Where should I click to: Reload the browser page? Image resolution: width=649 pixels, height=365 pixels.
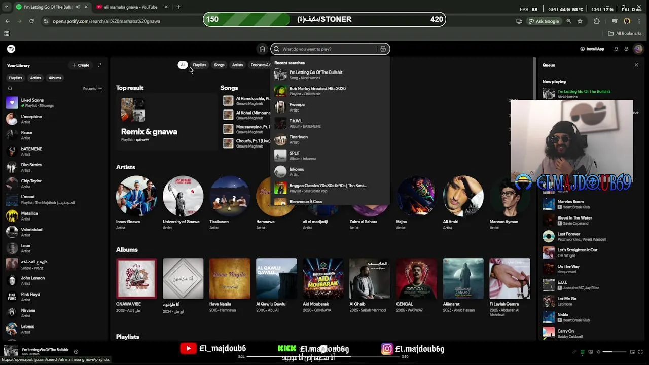(x=31, y=21)
